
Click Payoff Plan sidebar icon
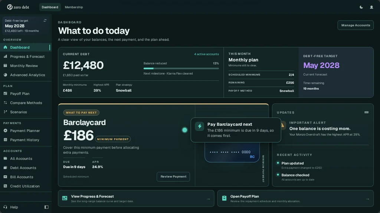click(5, 94)
